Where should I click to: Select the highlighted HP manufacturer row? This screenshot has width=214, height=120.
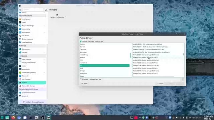(x=105, y=65)
